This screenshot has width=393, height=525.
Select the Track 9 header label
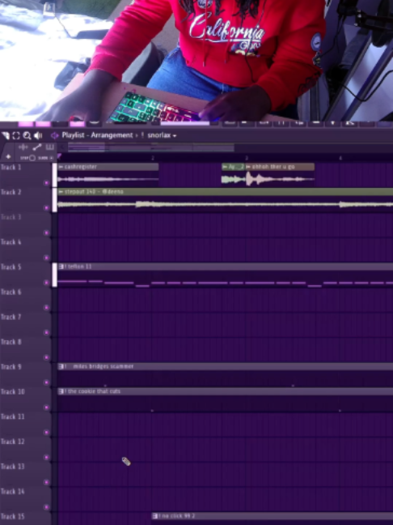click(11, 367)
